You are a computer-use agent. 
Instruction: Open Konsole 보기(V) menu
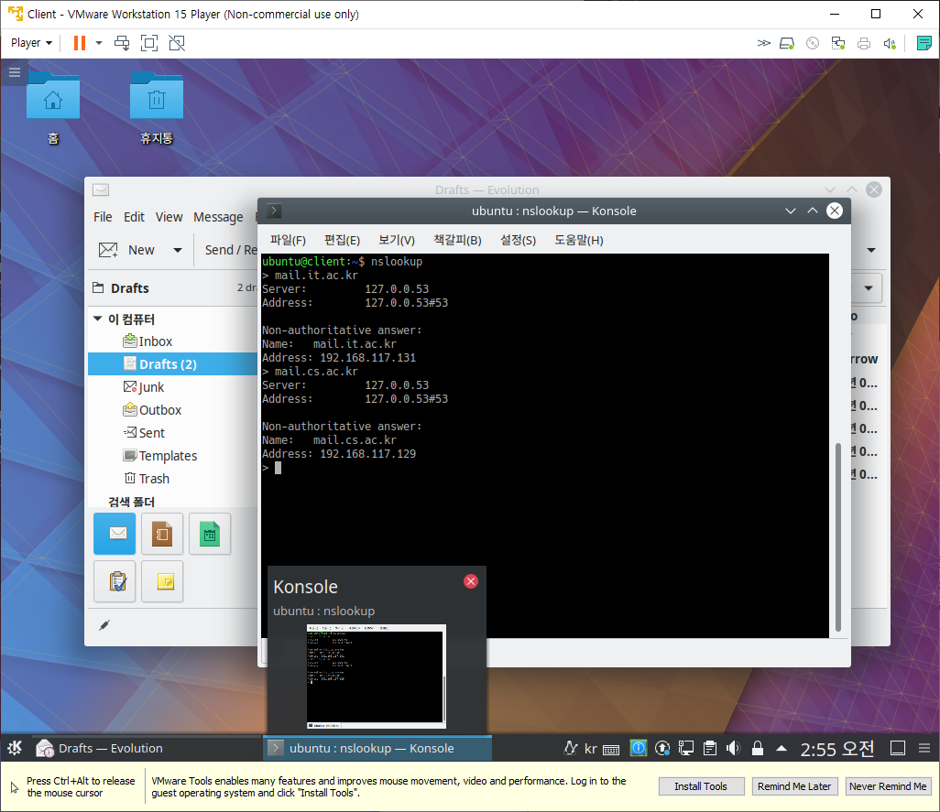pyautogui.click(x=397, y=240)
